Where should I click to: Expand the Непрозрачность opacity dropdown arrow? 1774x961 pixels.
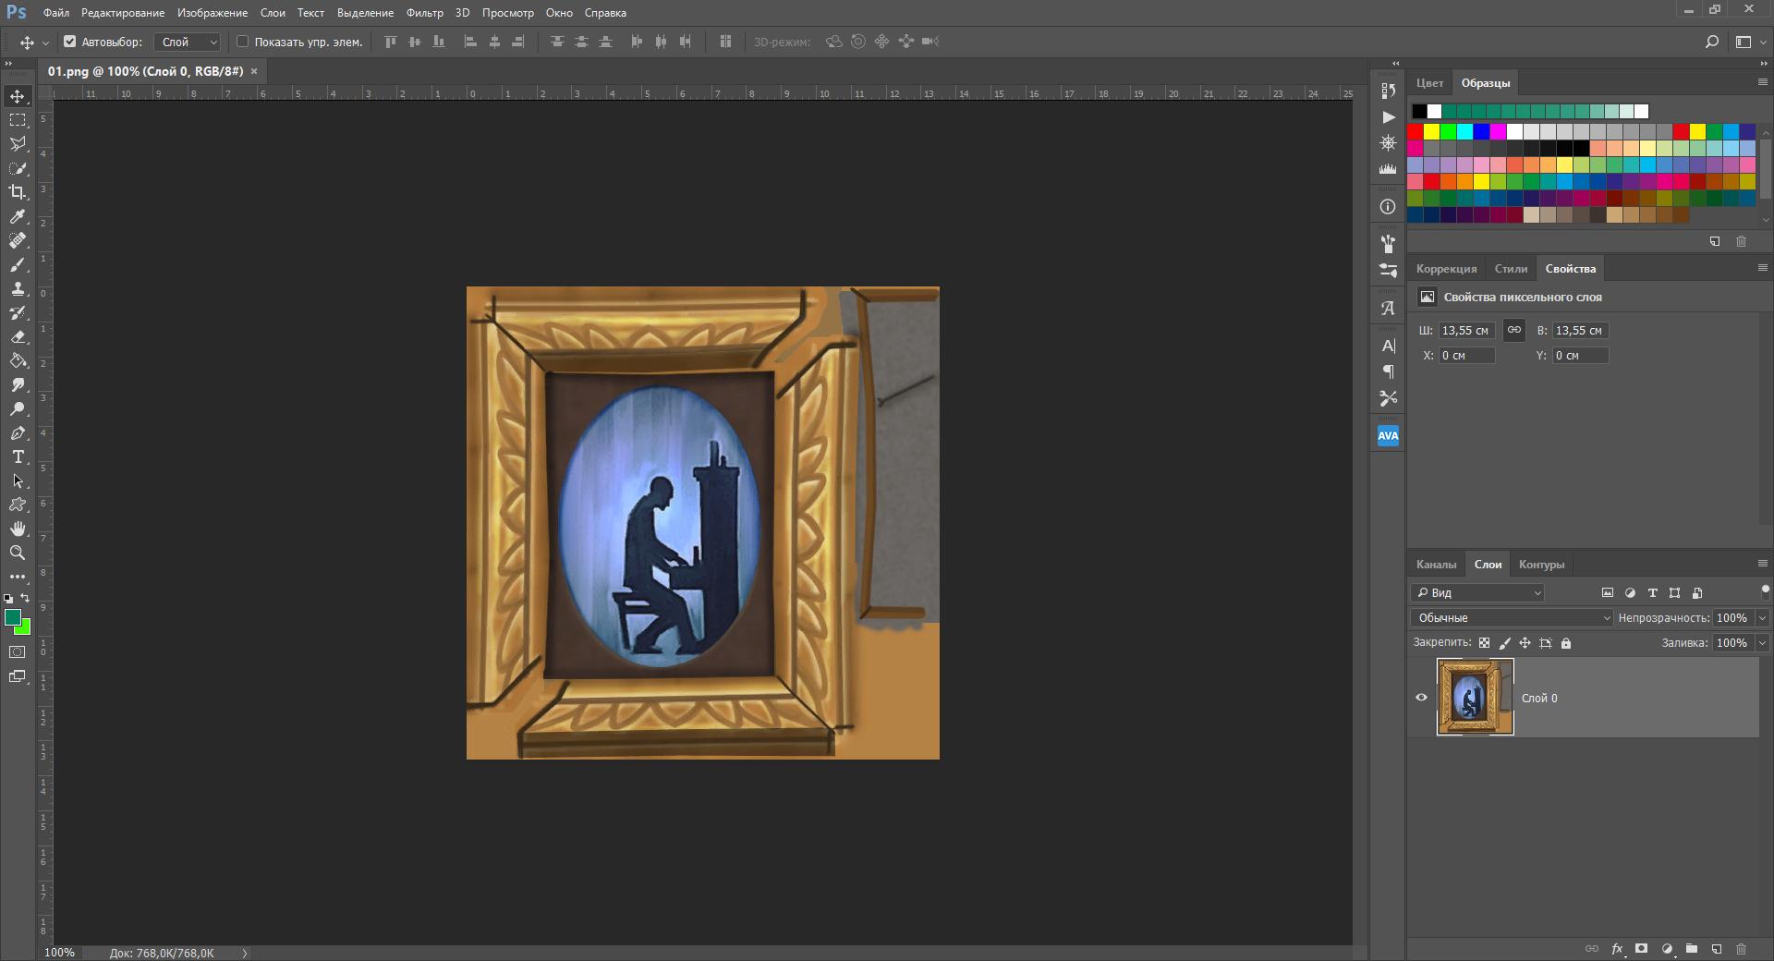(x=1762, y=618)
